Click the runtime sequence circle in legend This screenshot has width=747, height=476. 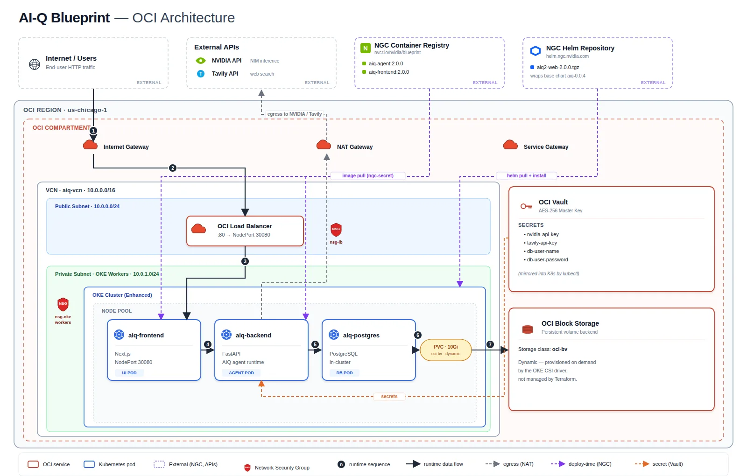341,464
